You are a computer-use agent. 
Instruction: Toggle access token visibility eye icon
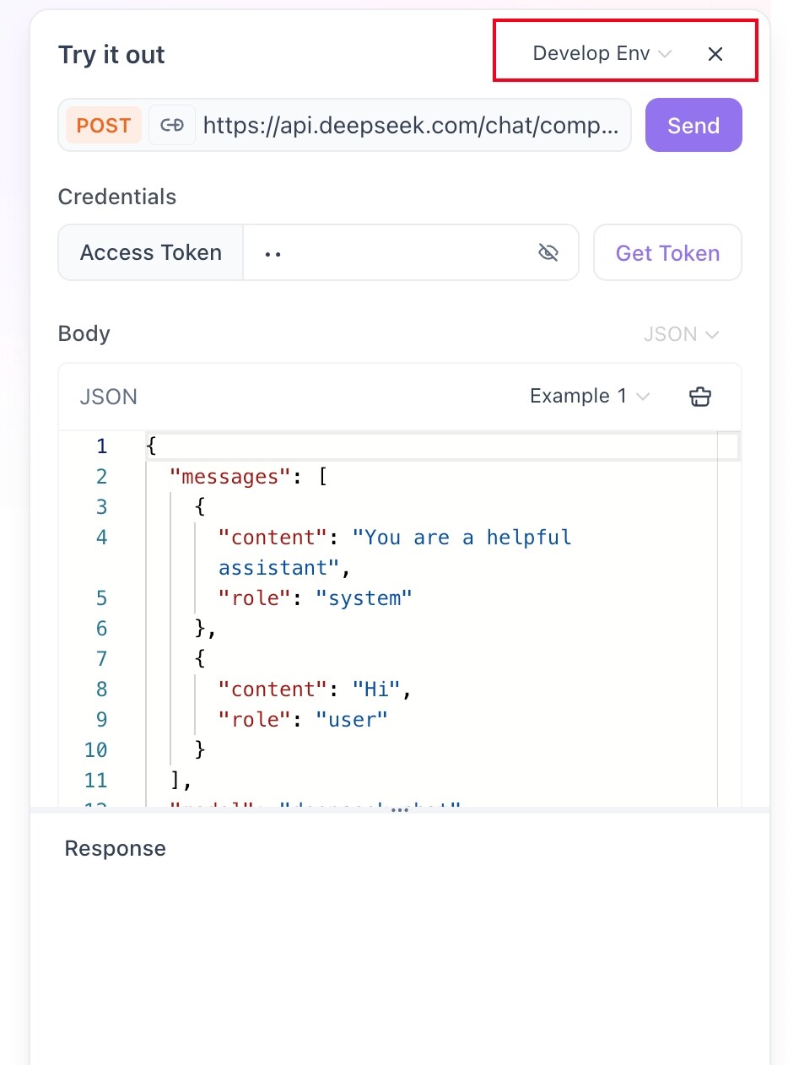[x=548, y=252]
